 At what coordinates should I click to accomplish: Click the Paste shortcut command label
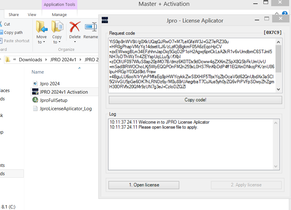pos(17,41)
